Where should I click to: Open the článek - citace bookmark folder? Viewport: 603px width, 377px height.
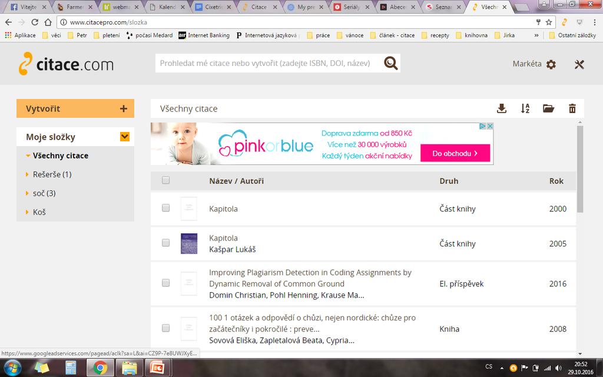[392, 35]
